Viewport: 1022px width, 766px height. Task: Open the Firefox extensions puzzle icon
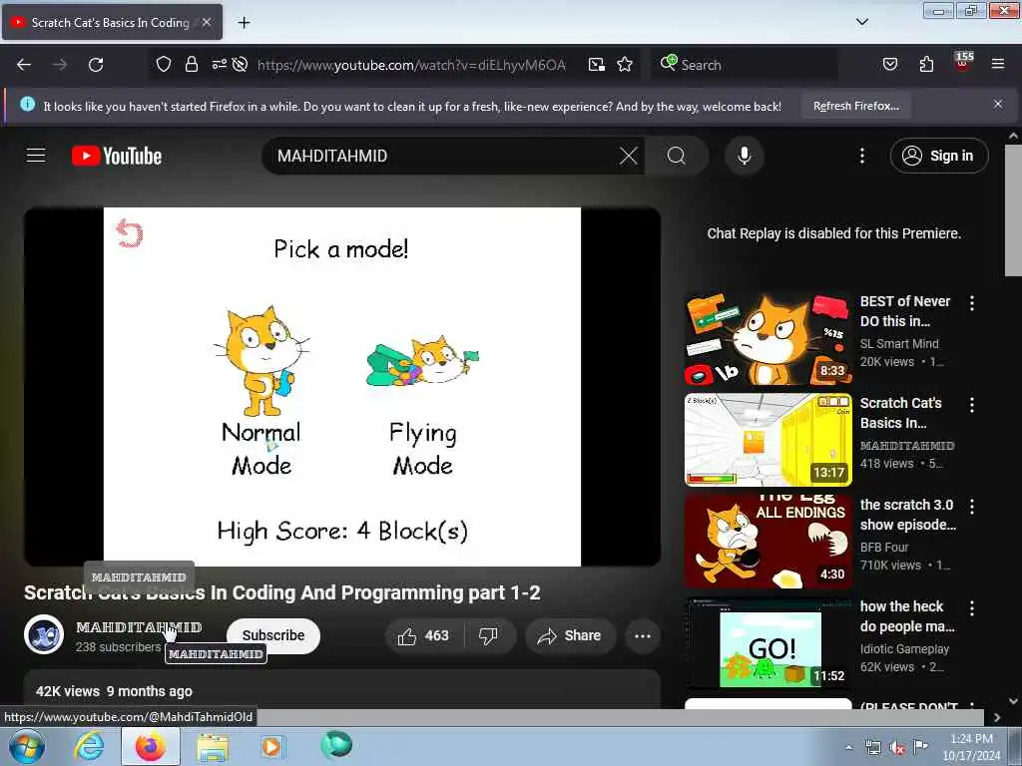(926, 64)
